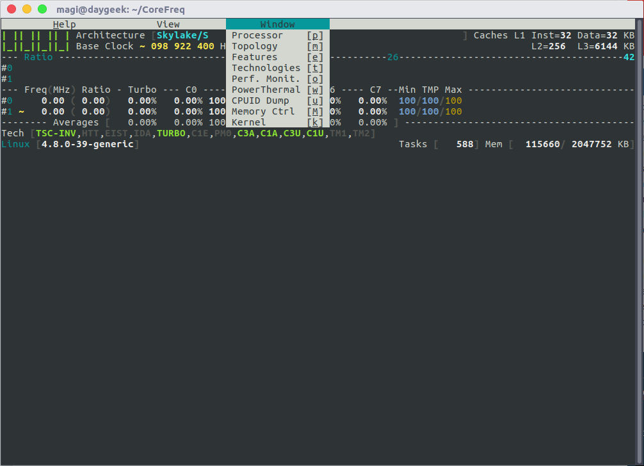Click the kernel version 4.8.0-39-generic
This screenshot has width=644, height=466.
(x=88, y=144)
